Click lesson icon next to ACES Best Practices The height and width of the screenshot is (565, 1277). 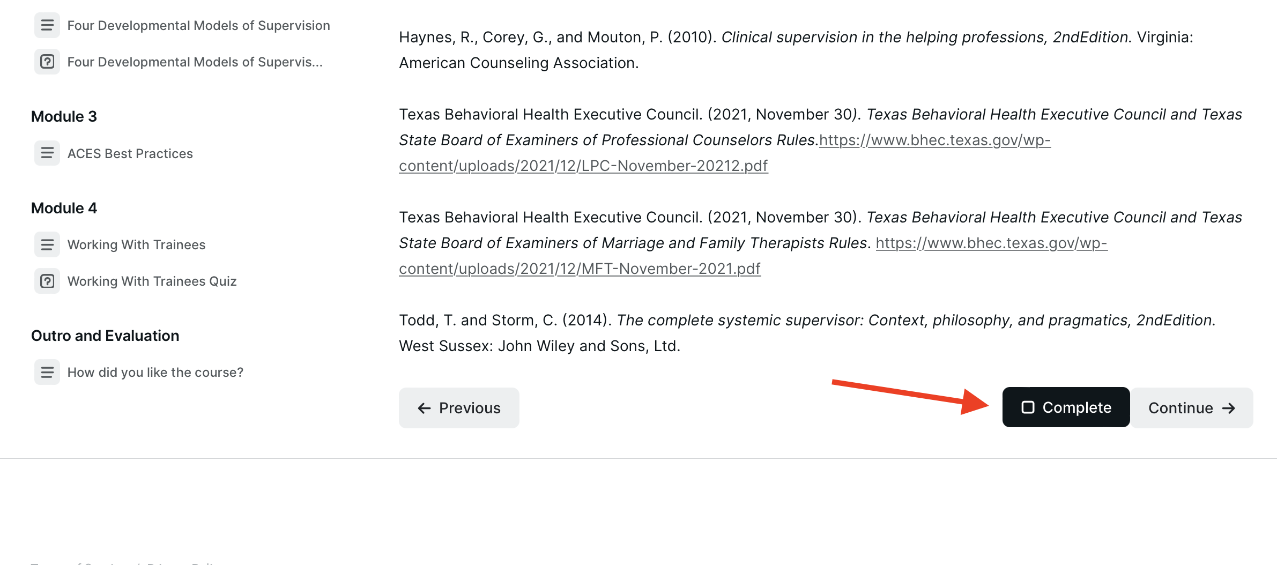pyautogui.click(x=47, y=153)
